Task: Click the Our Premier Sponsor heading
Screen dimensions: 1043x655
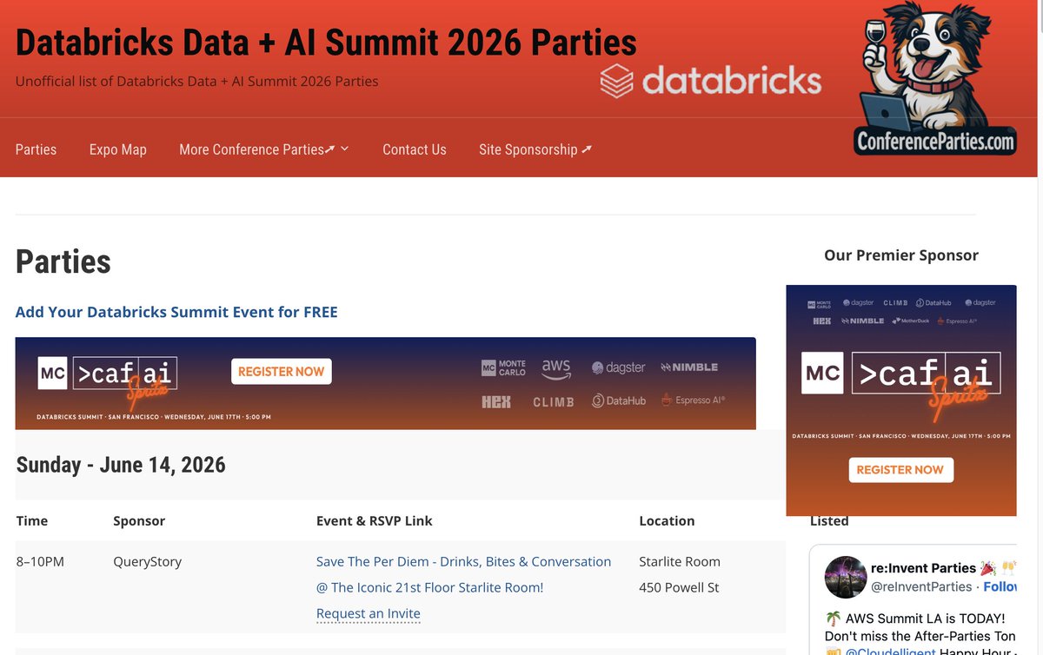Action: [x=901, y=255]
